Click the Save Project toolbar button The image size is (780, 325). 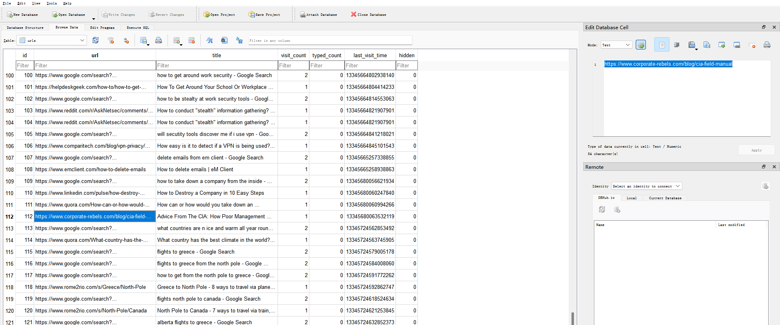tap(264, 15)
